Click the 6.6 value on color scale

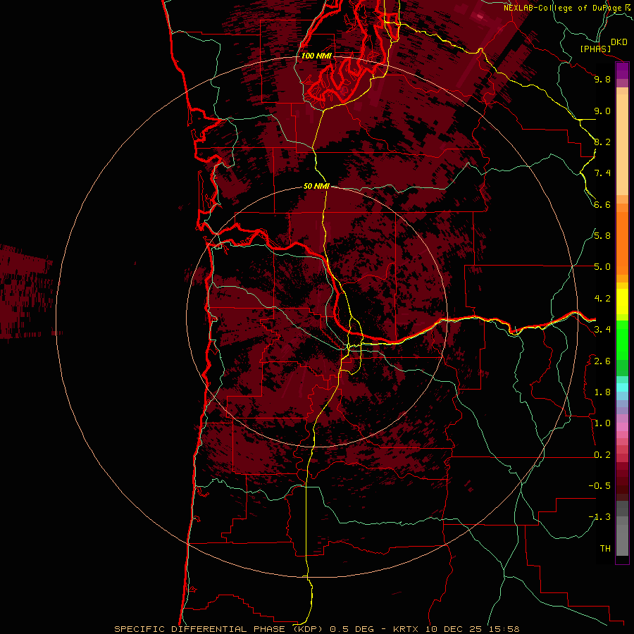pos(602,204)
